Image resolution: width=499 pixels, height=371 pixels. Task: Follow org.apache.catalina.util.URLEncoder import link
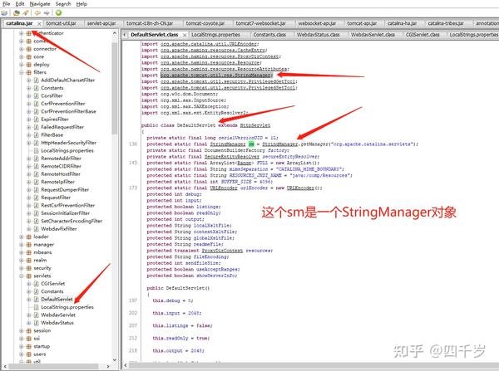209,44
